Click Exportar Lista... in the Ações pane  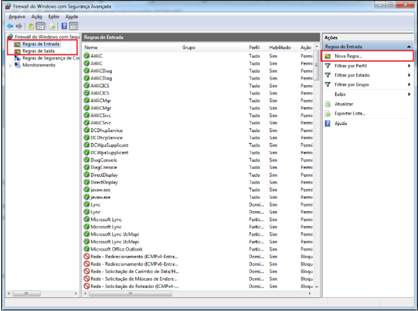tap(350, 113)
